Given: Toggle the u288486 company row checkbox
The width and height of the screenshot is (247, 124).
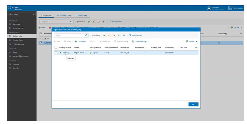Looking at the screenshot, I should [x=41, y=43].
